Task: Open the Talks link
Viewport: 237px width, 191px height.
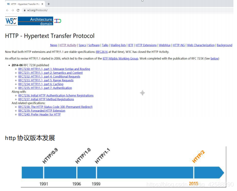Action: (105, 45)
